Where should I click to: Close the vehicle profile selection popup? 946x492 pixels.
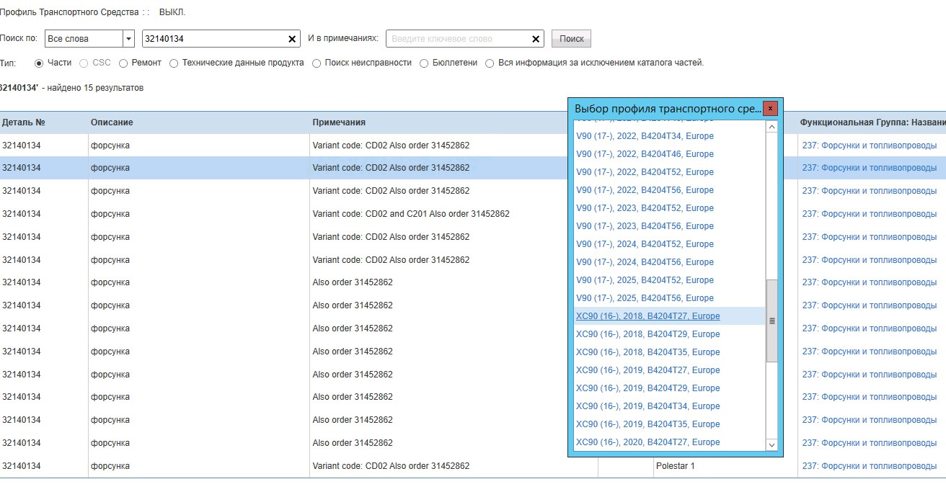click(770, 108)
